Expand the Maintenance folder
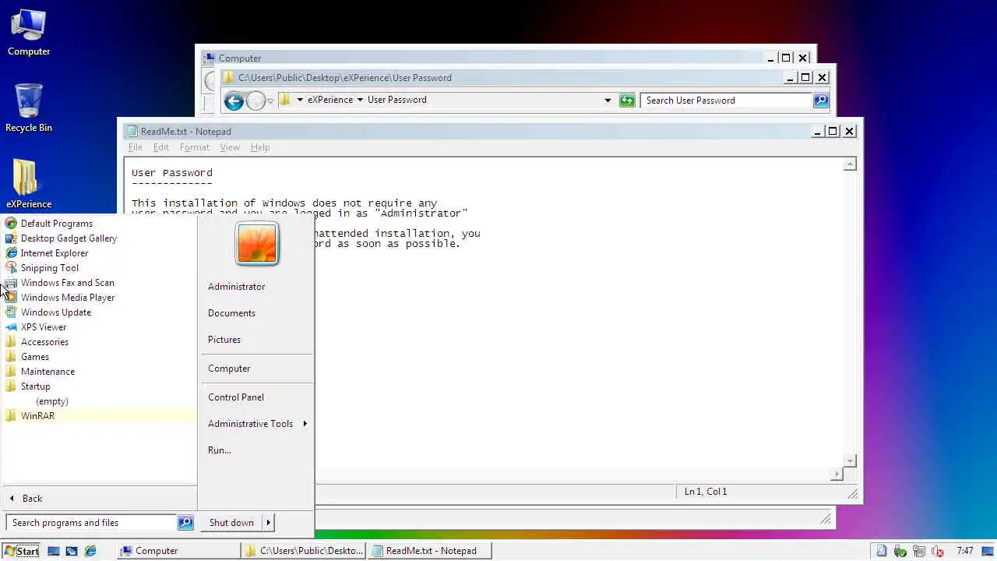 48,372
